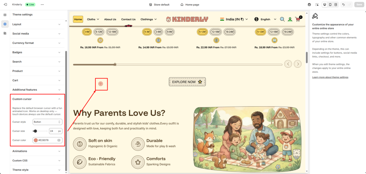Open the Apps sidebar icon
Image resolution: width=366 pixels, height=174 pixels.
point(5,33)
